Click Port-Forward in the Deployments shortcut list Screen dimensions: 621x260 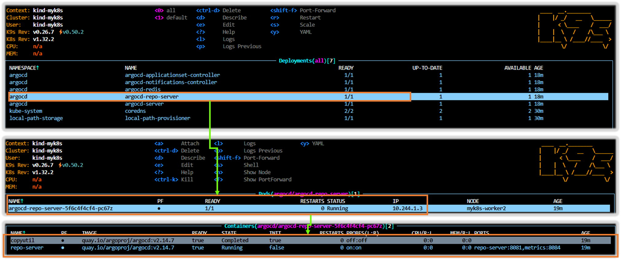tap(318, 10)
